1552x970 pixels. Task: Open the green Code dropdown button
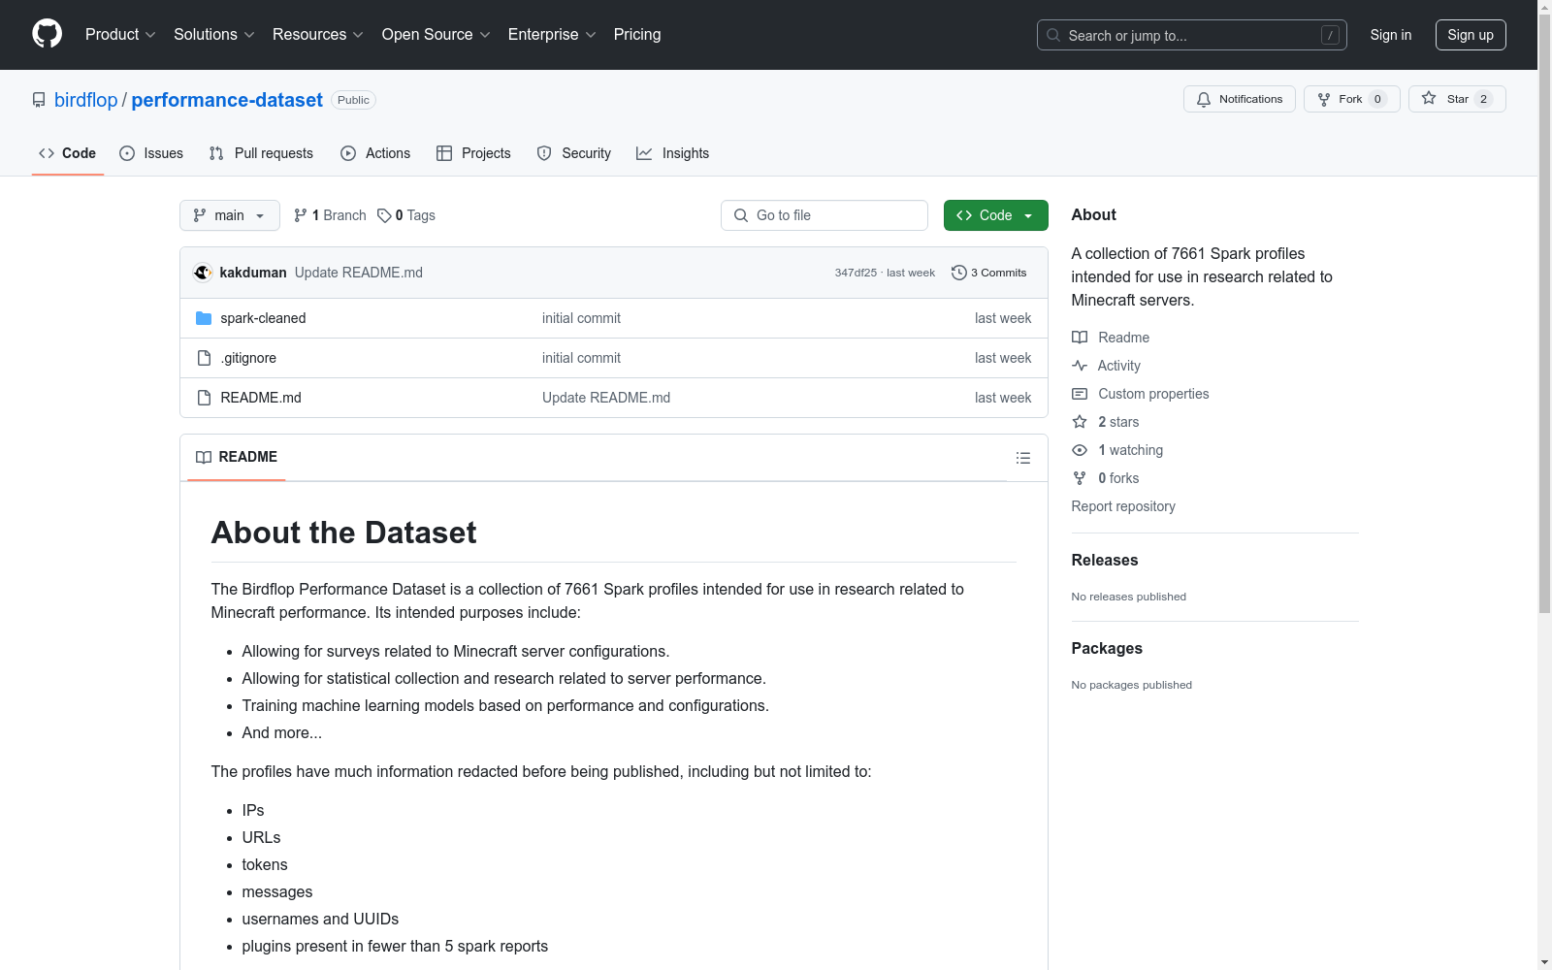[x=996, y=215]
